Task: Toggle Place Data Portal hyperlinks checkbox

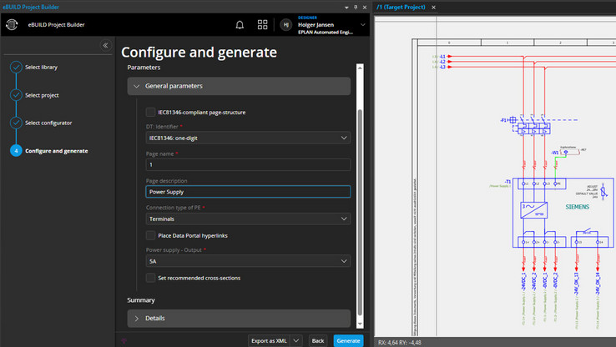Action: (150, 236)
